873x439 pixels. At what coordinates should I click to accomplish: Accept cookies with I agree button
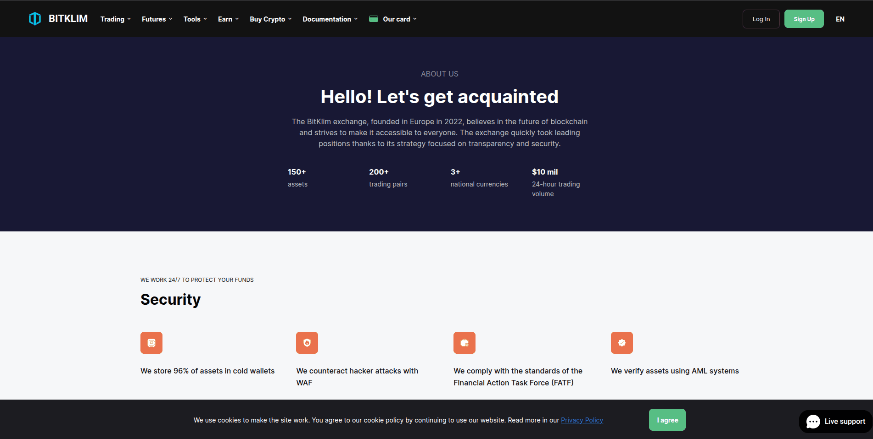(667, 420)
